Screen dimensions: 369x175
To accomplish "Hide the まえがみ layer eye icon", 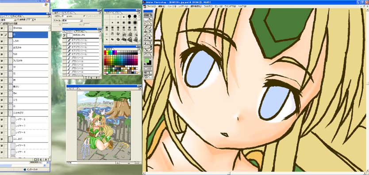I will coord(2,47).
